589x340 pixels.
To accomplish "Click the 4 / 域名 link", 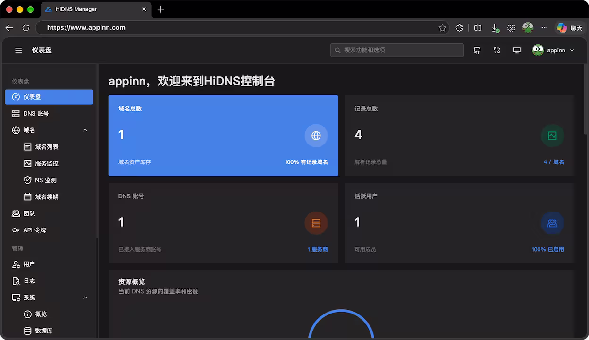I will [554, 162].
